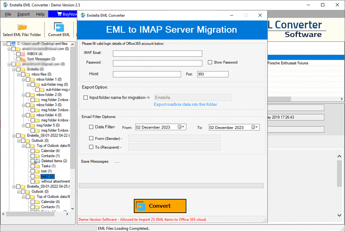Click the Port field showing 993
The width and height of the screenshot is (345, 232).
(213, 74)
